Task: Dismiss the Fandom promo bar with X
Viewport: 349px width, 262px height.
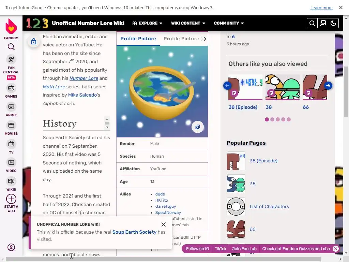Action: 336,249
